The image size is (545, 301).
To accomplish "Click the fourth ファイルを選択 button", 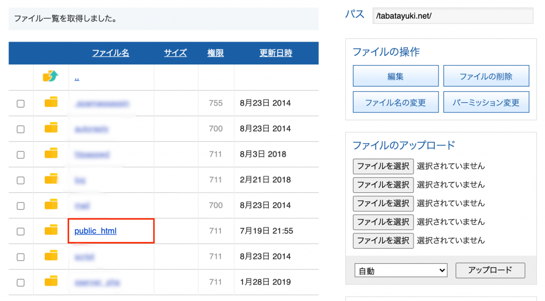I will [383, 222].
